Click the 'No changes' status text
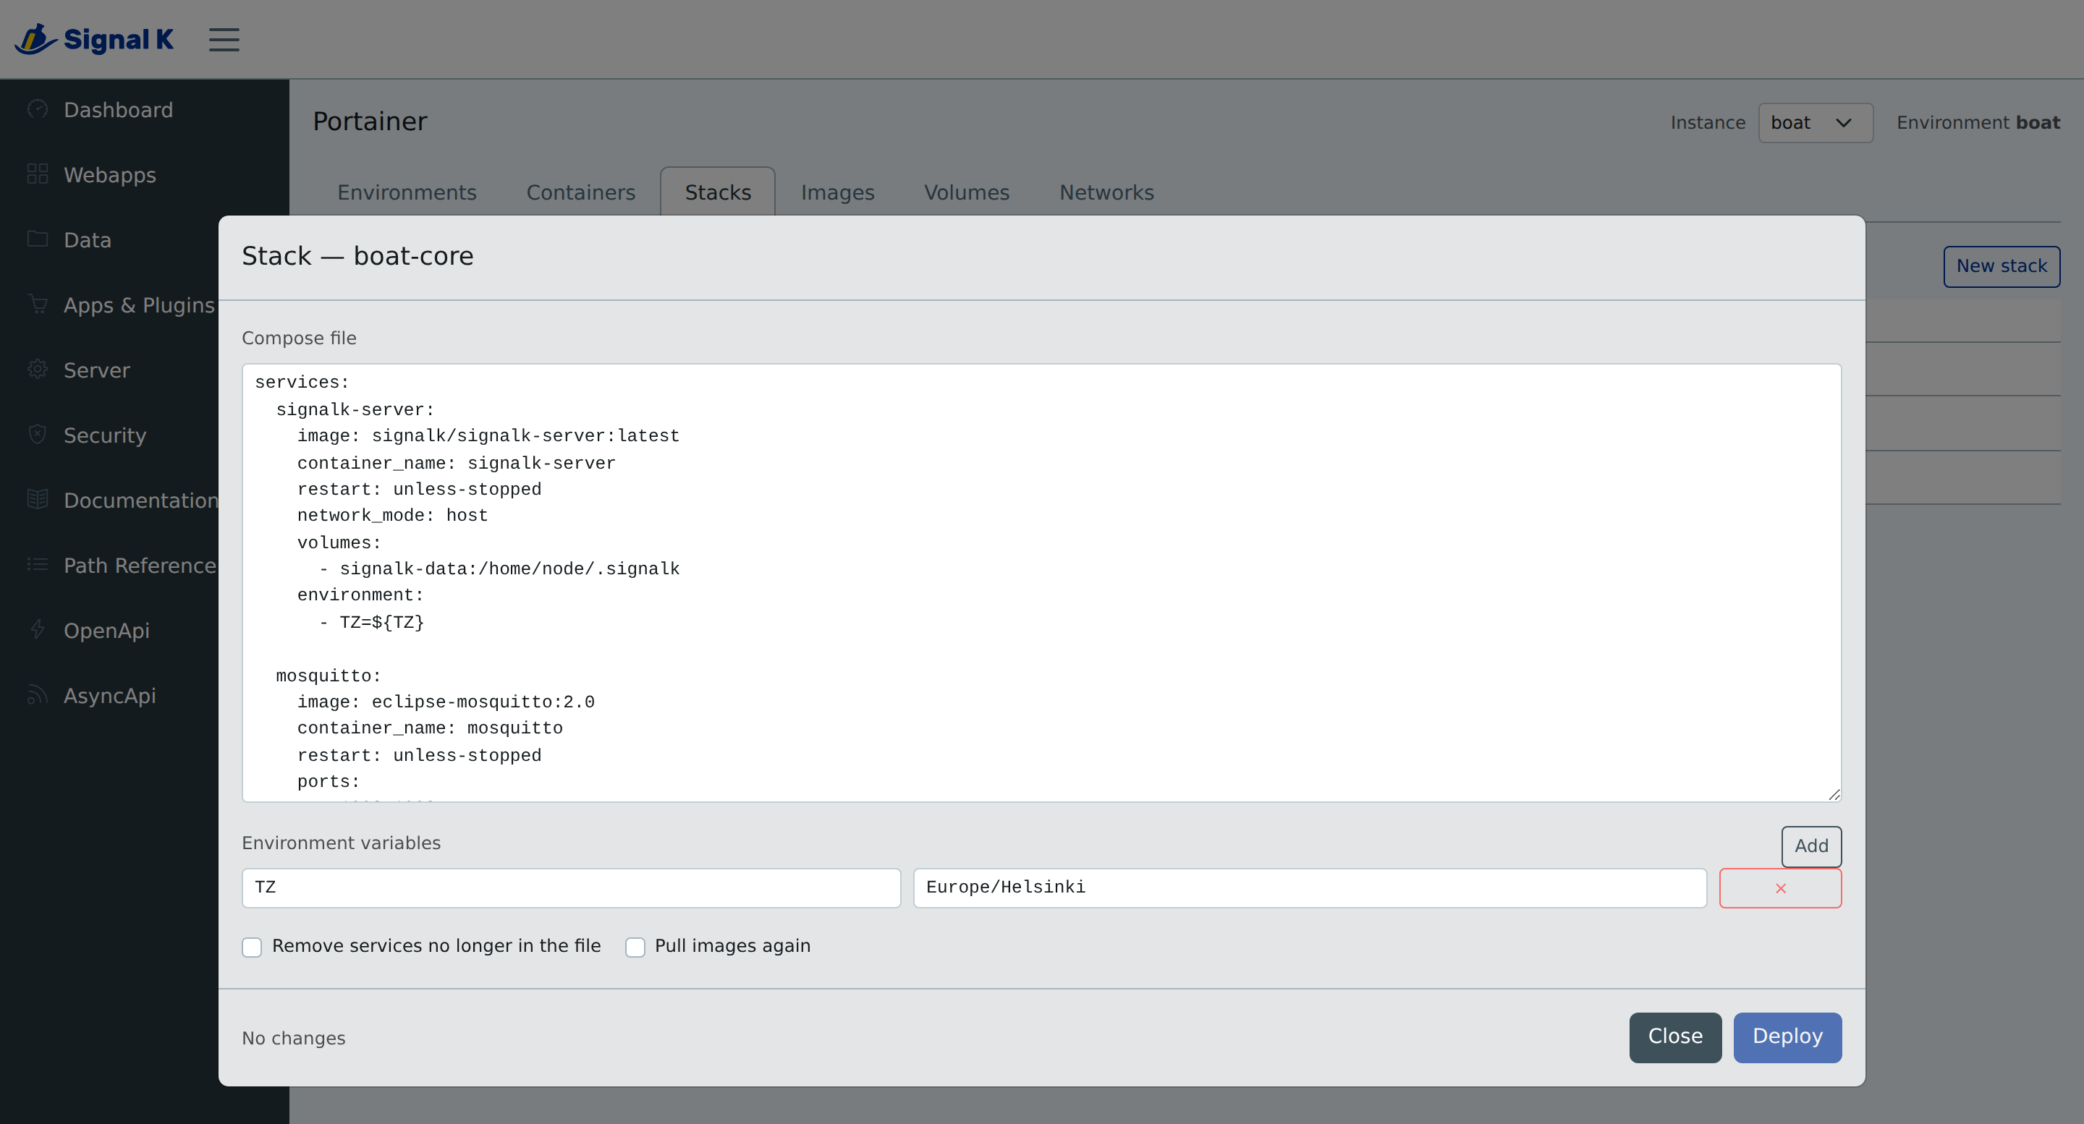This screenshot has width=2084, height=1124. point(293,1038)
